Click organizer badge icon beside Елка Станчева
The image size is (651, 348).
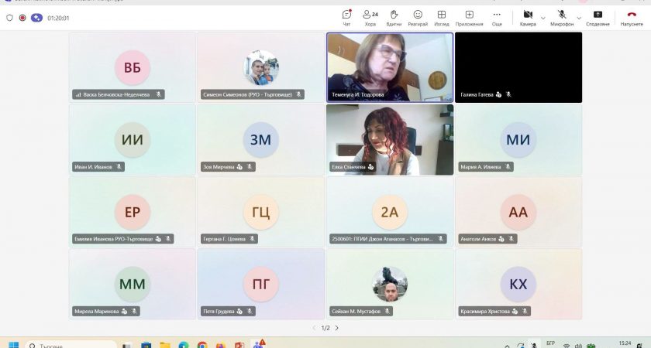370,167
